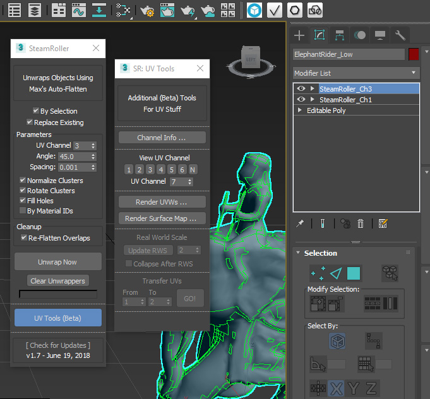430x399 pixels.
Task: Click the hexagon toolbar icon
Action: click(x=295, y=10)
